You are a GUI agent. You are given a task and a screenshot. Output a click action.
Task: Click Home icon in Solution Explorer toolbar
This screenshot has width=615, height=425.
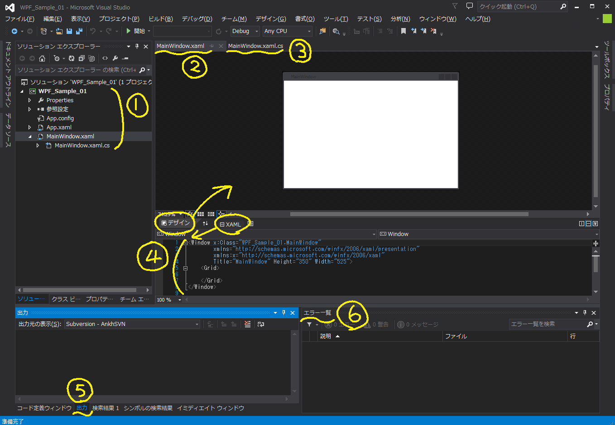click(42, 58)
